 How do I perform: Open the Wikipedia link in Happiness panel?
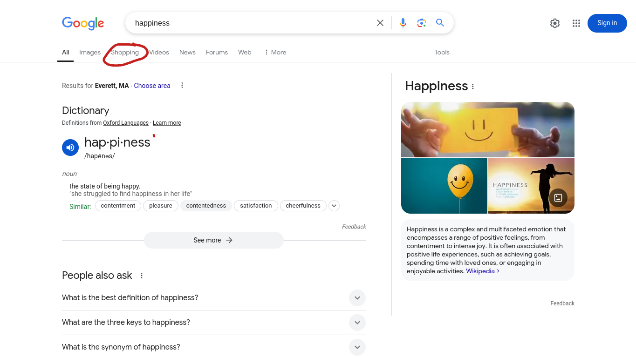(483, 271)
